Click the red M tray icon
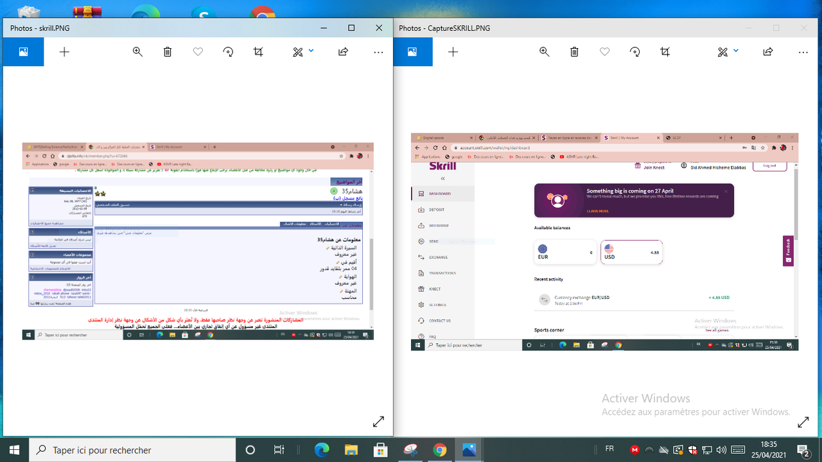The height and width of the screenshot is (462, 822). click(x=635, y=450)
